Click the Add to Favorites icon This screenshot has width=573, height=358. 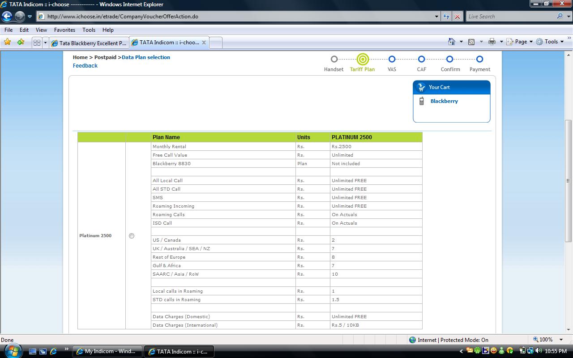coord(21,42)
